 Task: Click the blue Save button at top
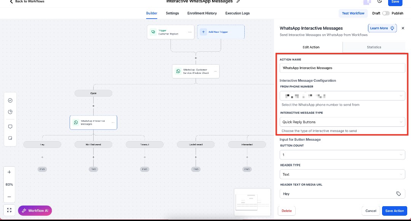[395, 2]
